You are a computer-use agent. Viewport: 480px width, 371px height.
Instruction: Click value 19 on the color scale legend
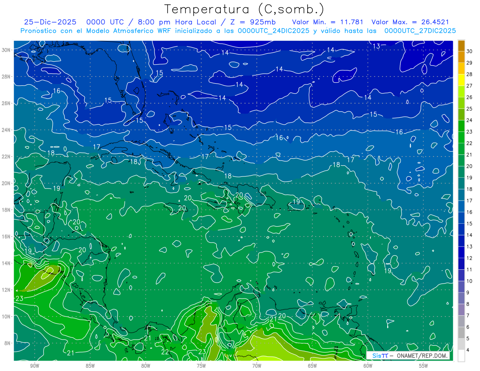[x=470, y=178]
